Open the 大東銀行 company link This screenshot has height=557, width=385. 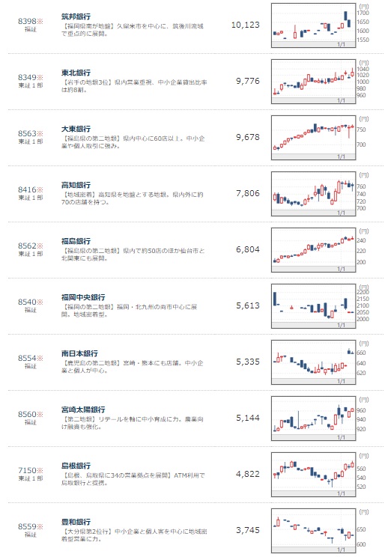pos(76,129)
